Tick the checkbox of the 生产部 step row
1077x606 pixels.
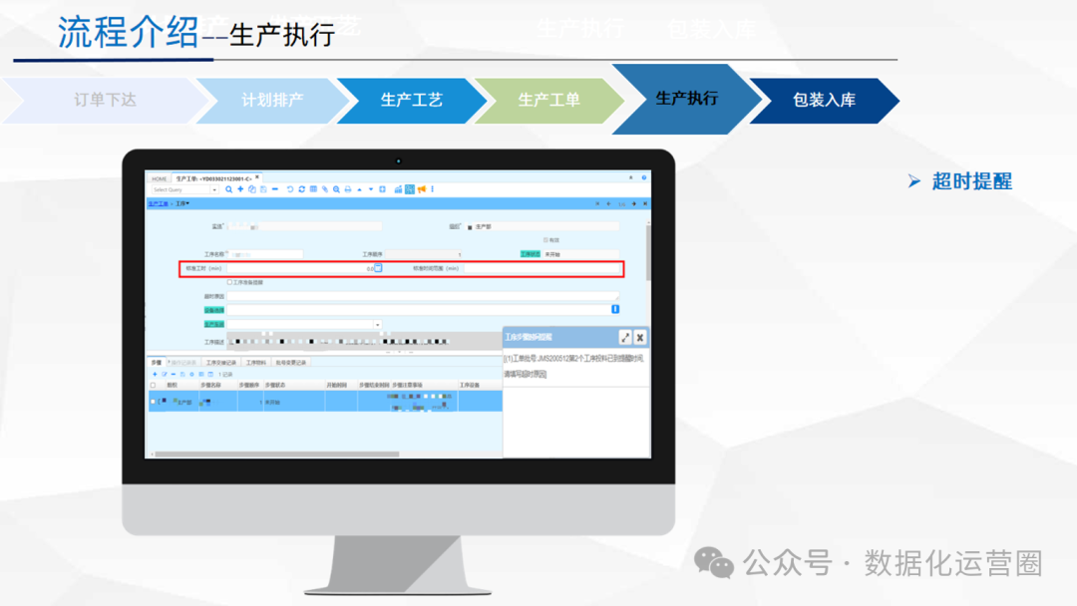(153, 402)
